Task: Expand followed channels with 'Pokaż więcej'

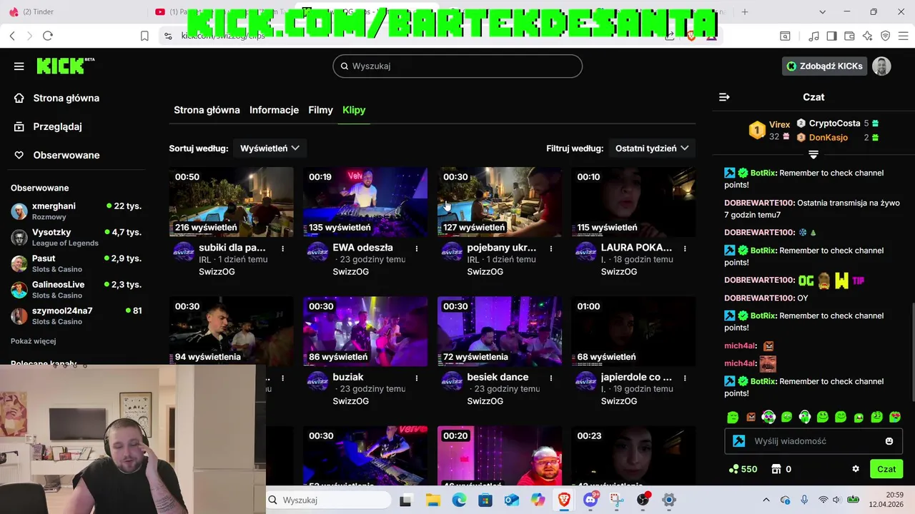Action: pos(34,341)
